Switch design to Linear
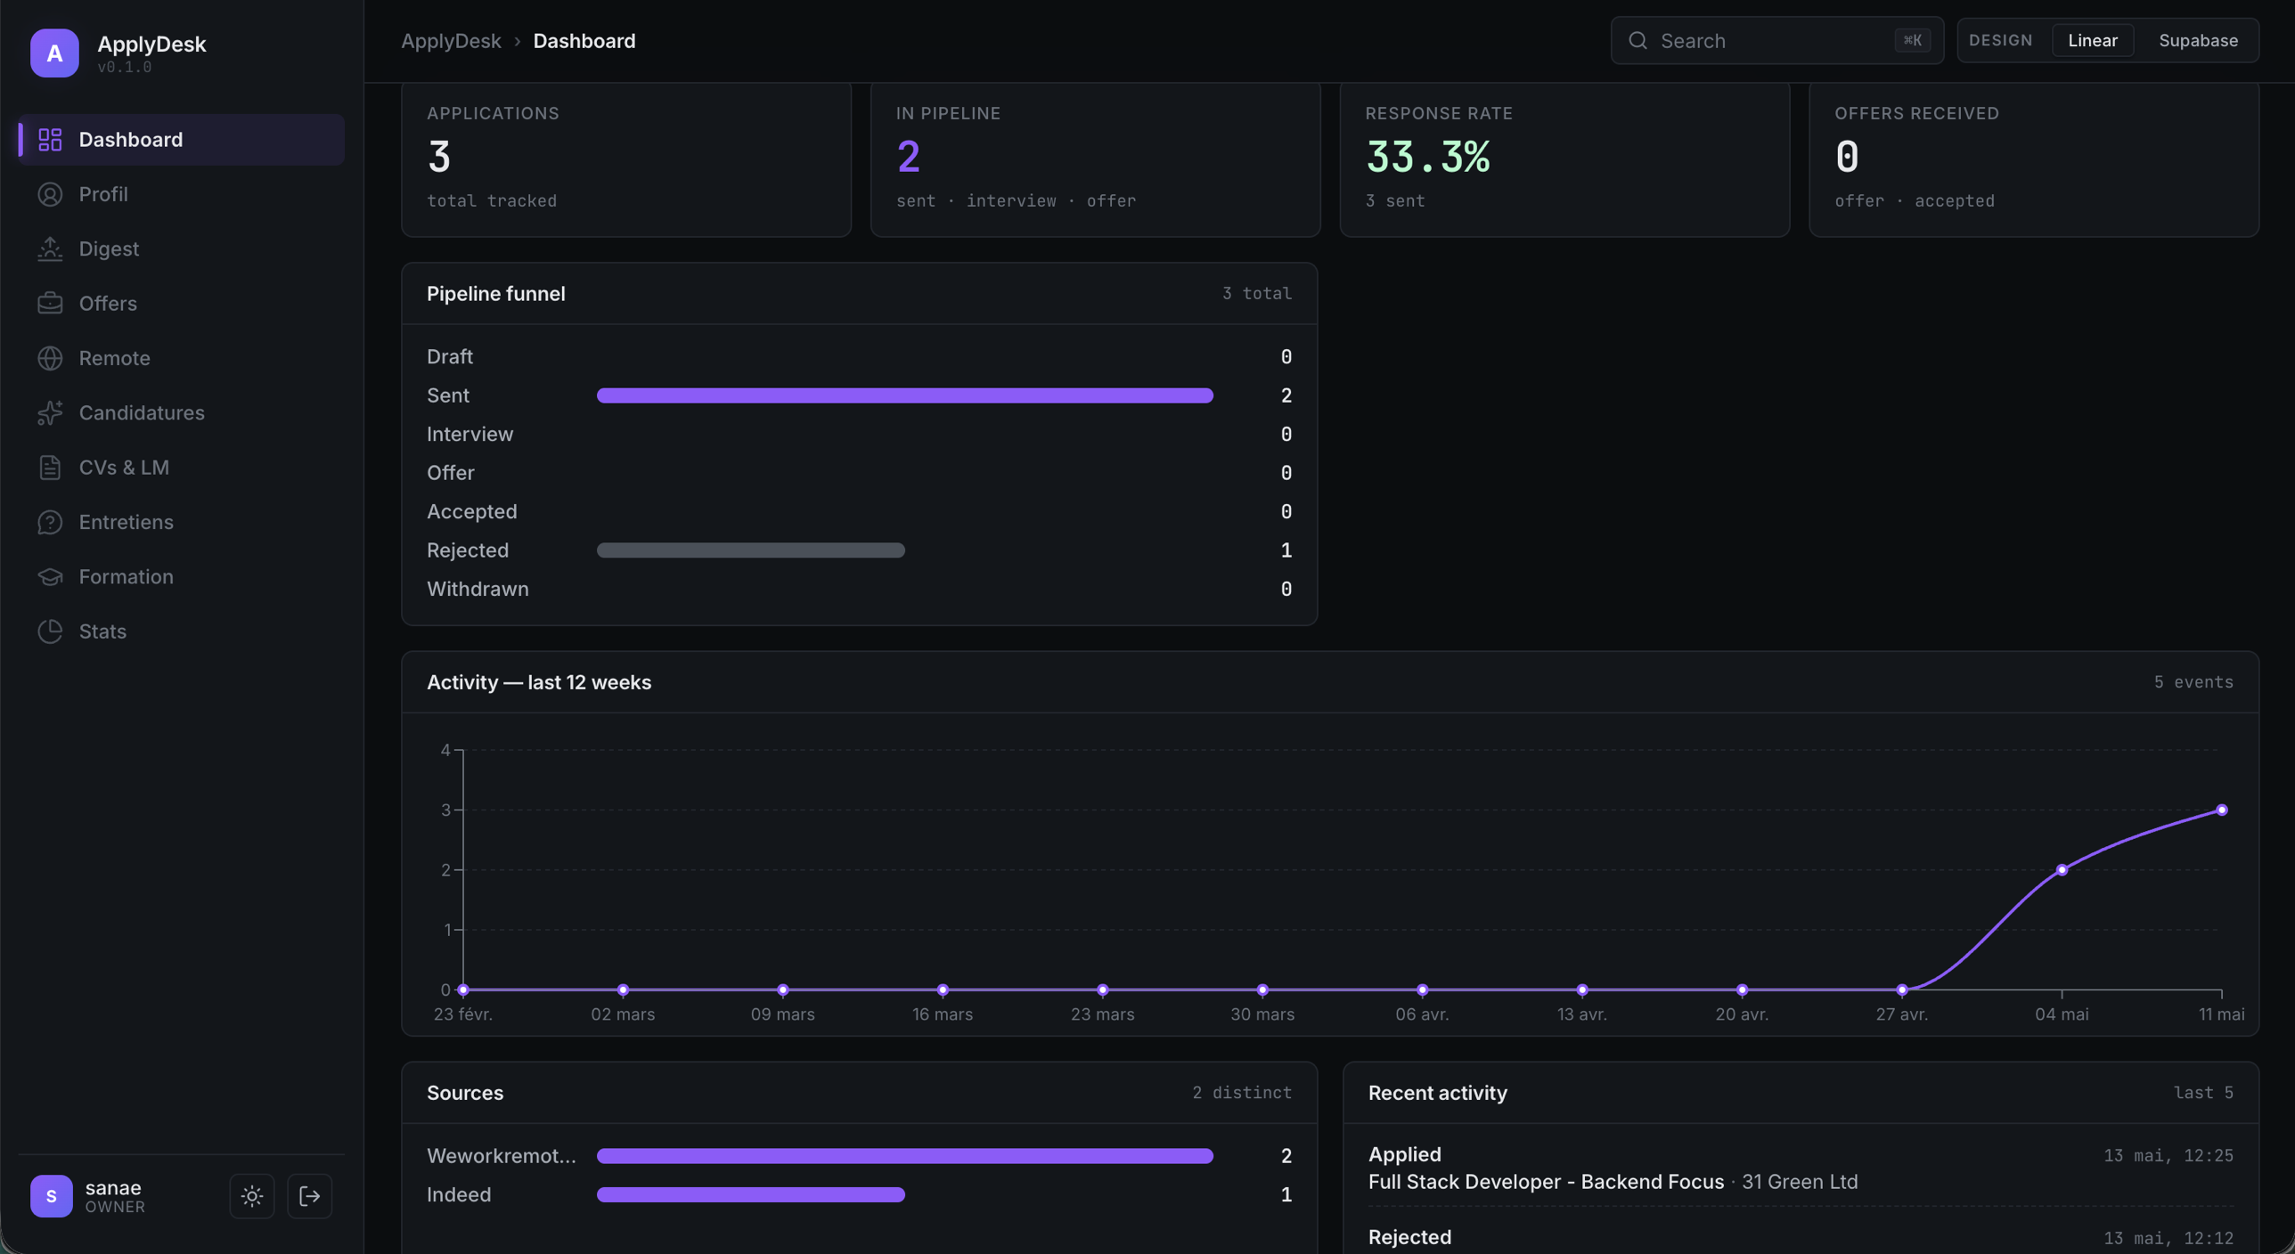 click(2092, 40)
